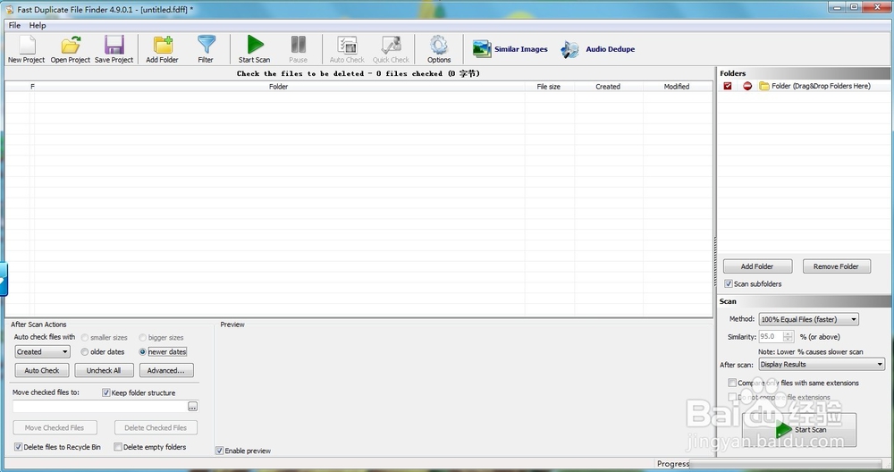894x472 pixels.
Task: Enable Compare only files with same extensions
Action: [732, 383]
